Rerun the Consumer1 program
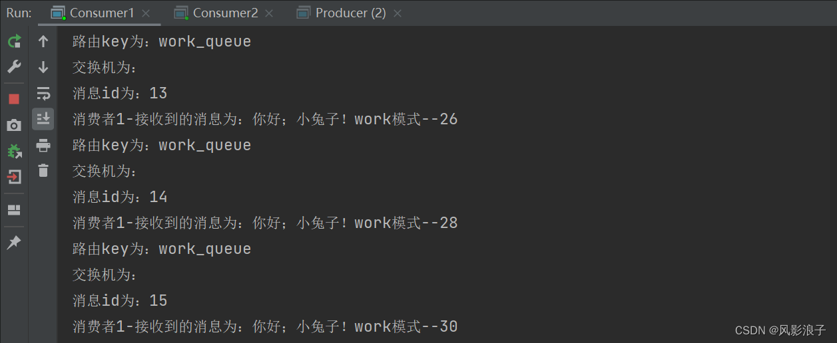Viewport: 837px width, 343px height. (14, 42)
